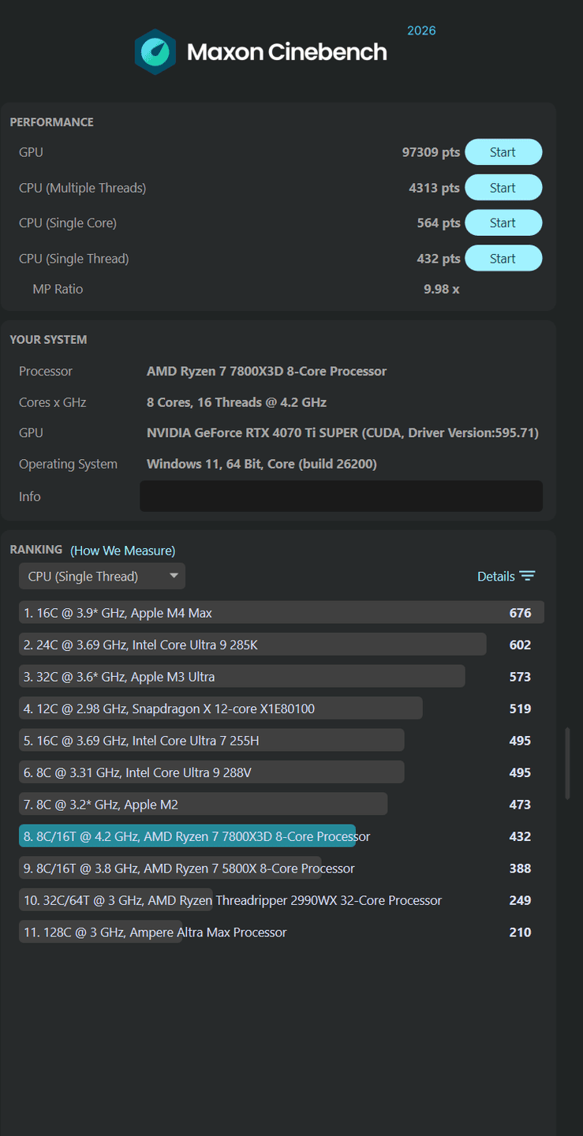Click the 2026 version label
The width and height of the screenshot is (583, 1136).
point(421,31)
